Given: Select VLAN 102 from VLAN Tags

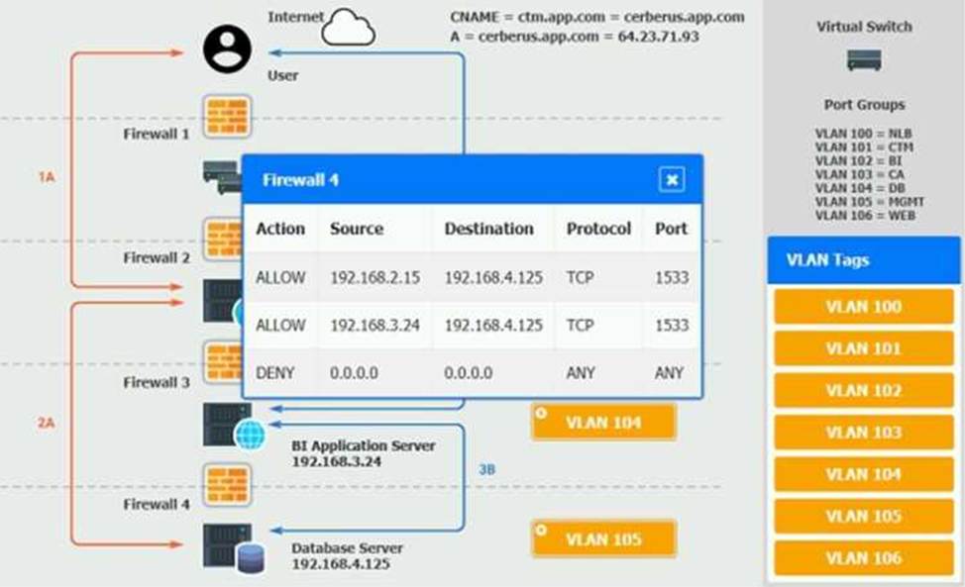Looking at the screenshot, I should (x=863, y=390).
